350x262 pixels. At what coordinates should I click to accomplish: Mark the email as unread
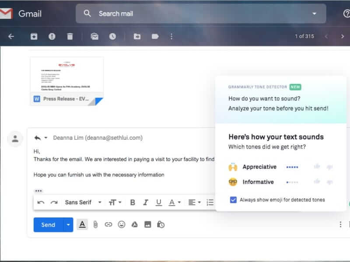pyautogui.click(x=95, y=36)
